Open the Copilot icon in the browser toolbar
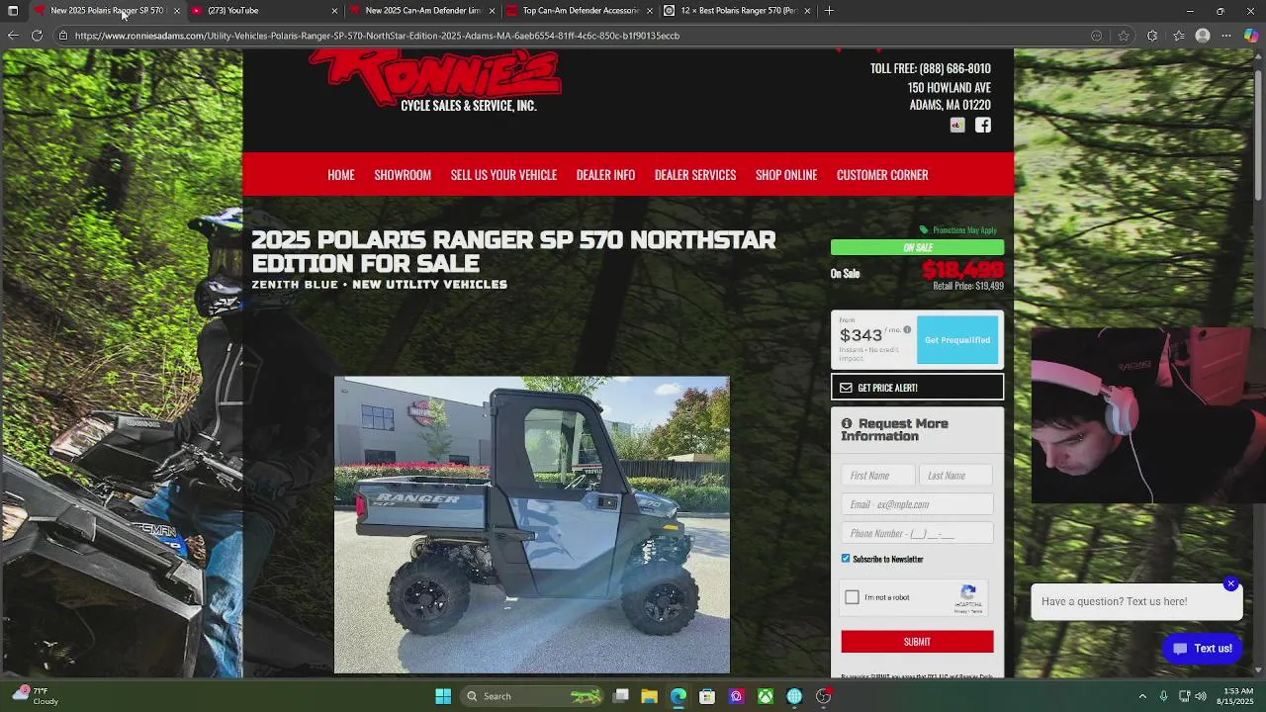This screenshot has width=1266, height=712. (1251, 36)
